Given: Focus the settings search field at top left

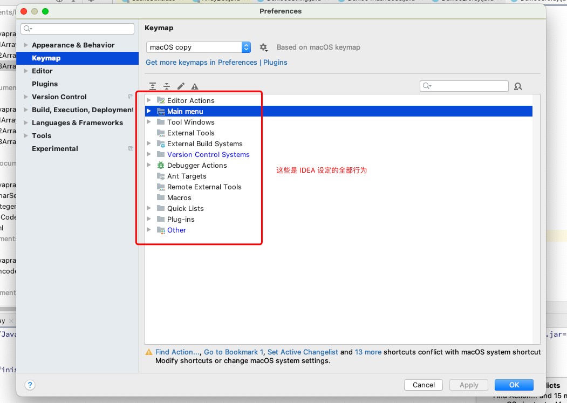Looking at the screenshot, I should [x=78, y=29].
